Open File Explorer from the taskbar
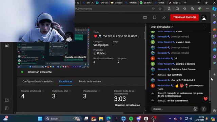Viewport: 217px width, 122px height. 101,119
